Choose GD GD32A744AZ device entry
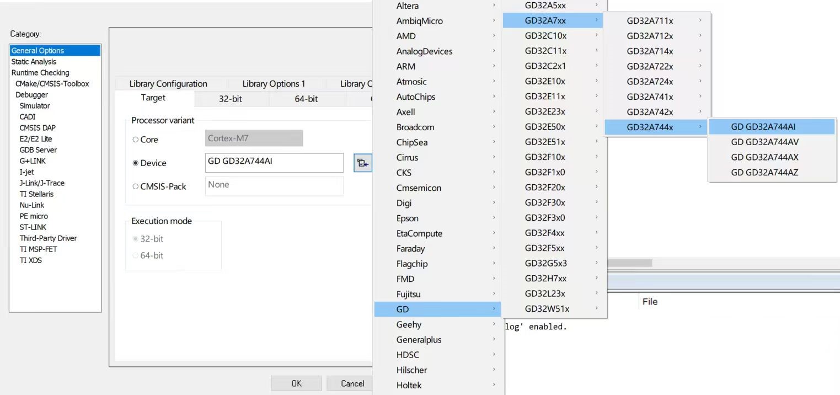Screen dimensions: 840x395 (764, 172)
